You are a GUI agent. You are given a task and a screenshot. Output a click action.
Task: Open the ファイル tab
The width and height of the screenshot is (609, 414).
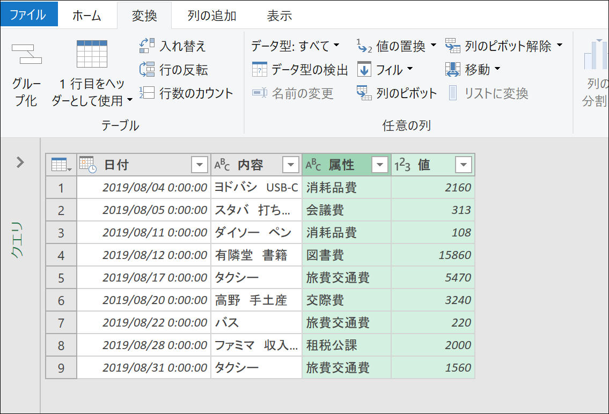tap(29, 14)
